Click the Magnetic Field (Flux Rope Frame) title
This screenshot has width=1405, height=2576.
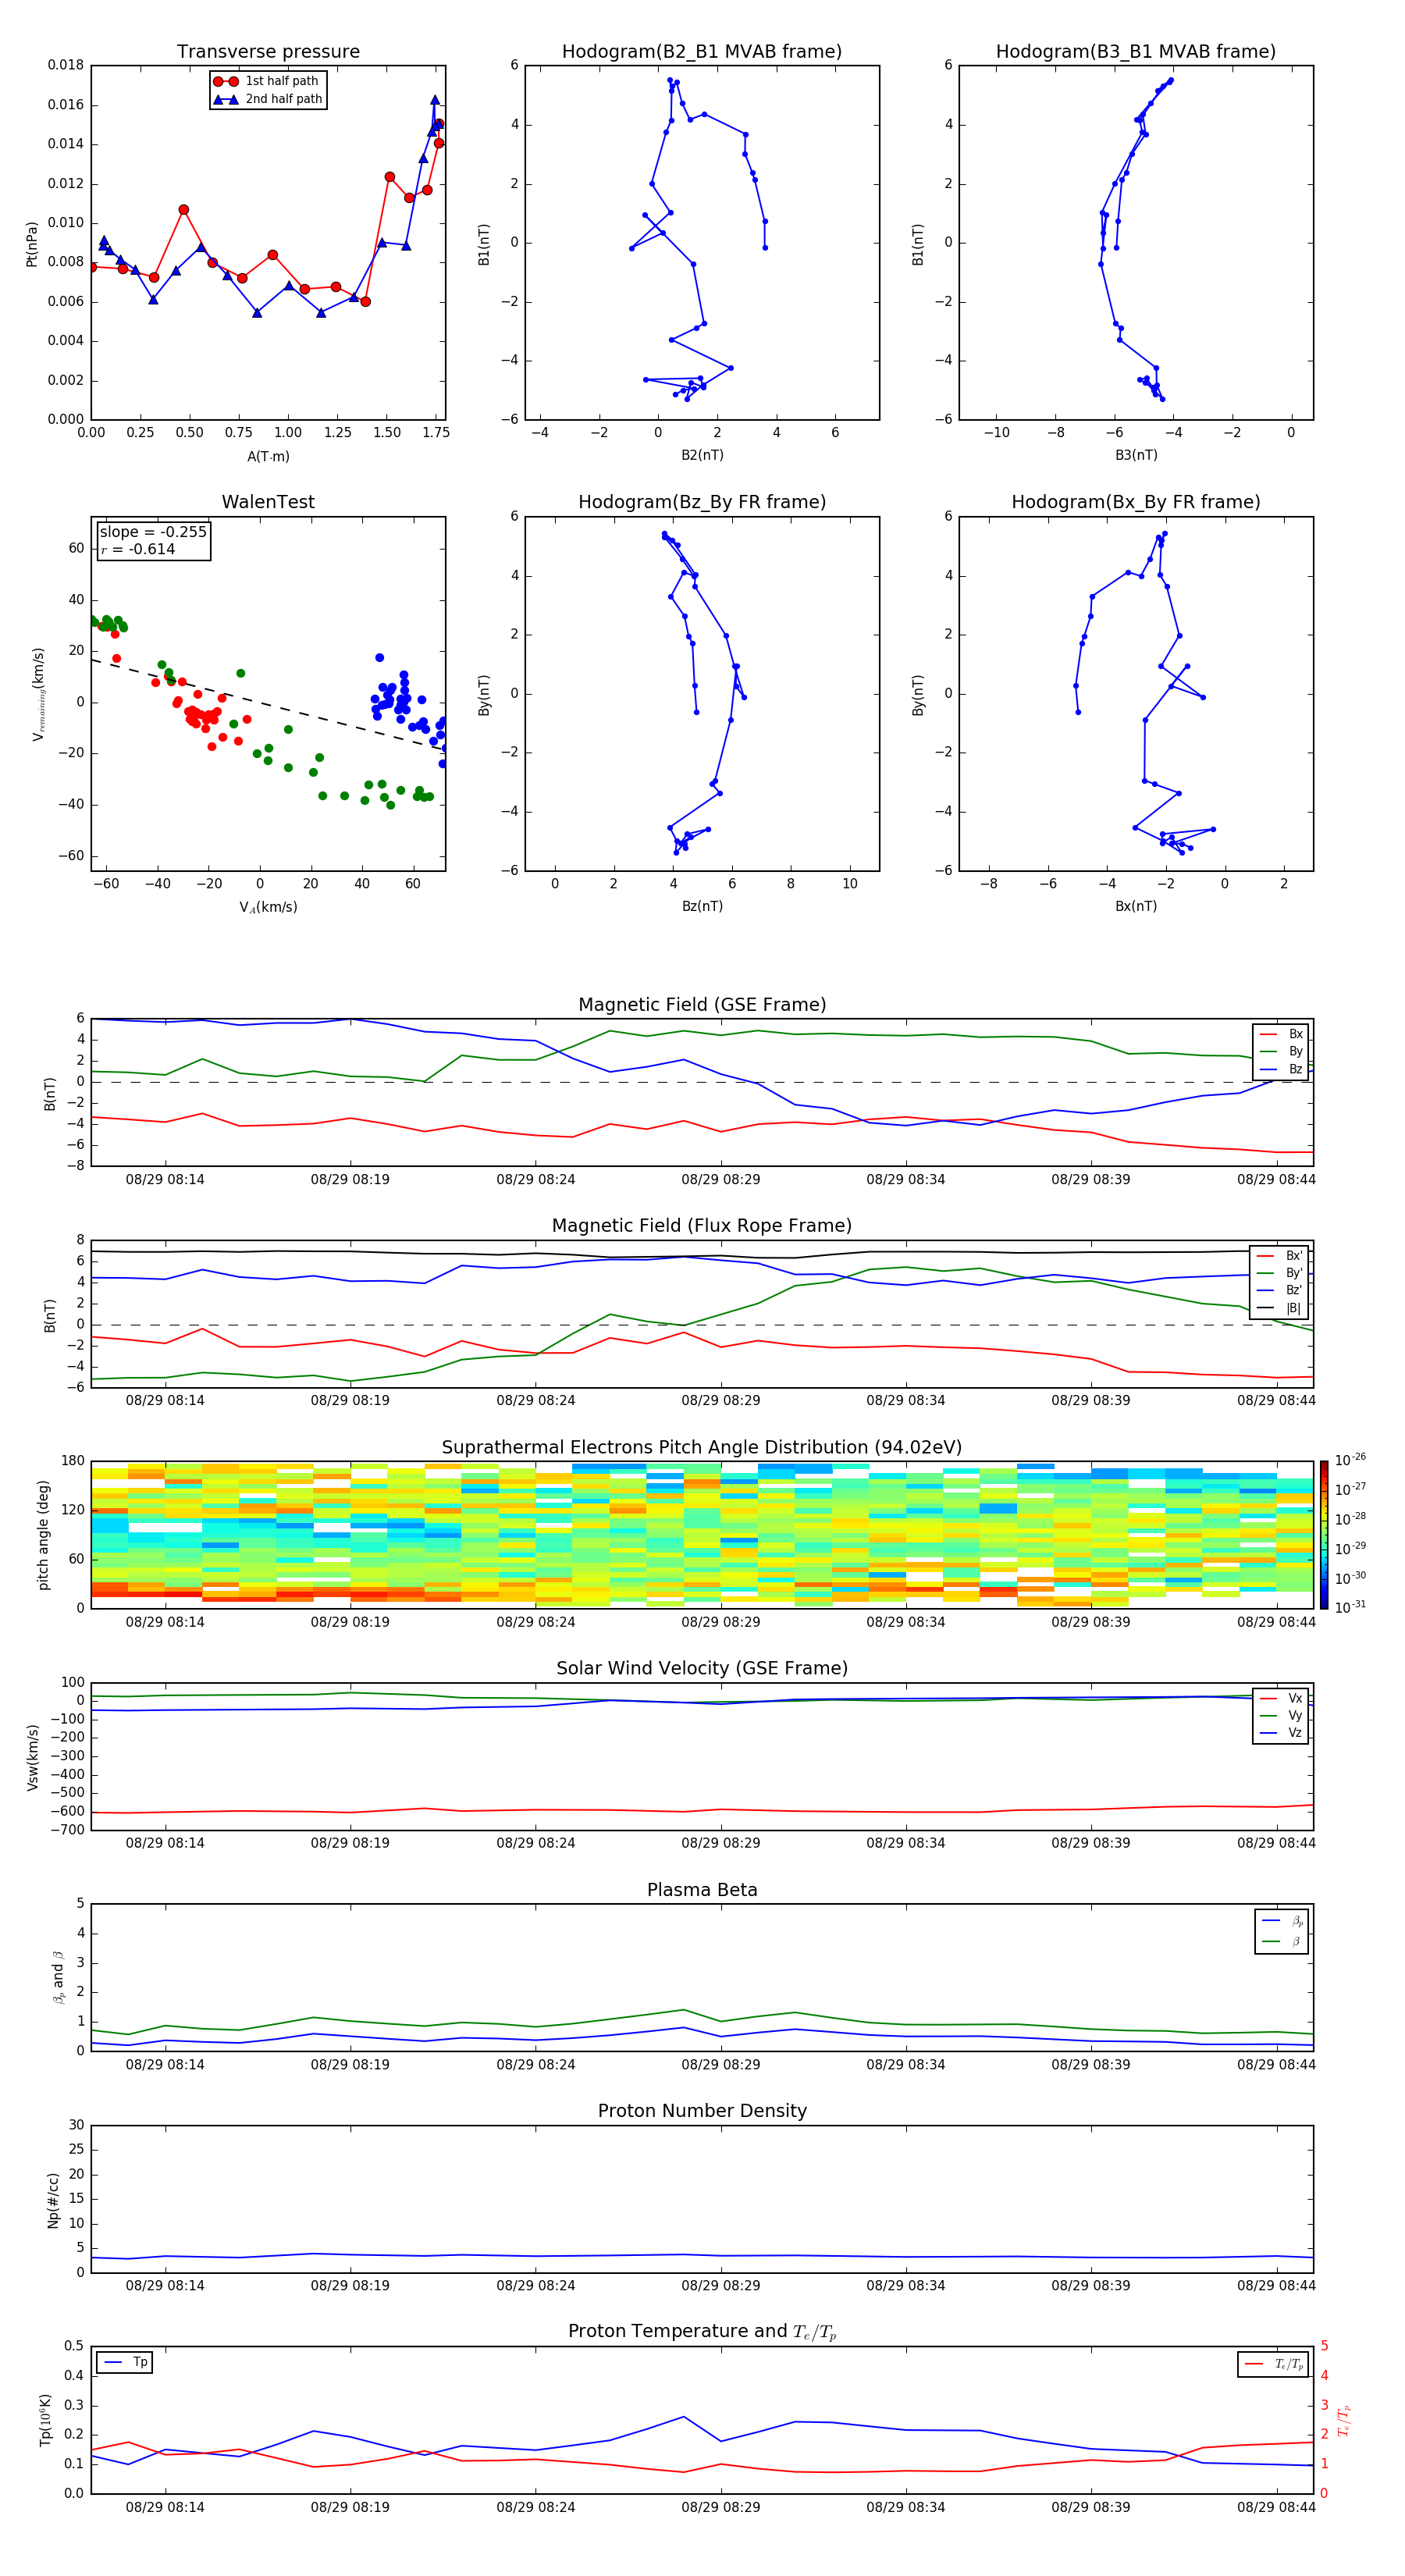pyautogui.click(x=702, y=1226)
